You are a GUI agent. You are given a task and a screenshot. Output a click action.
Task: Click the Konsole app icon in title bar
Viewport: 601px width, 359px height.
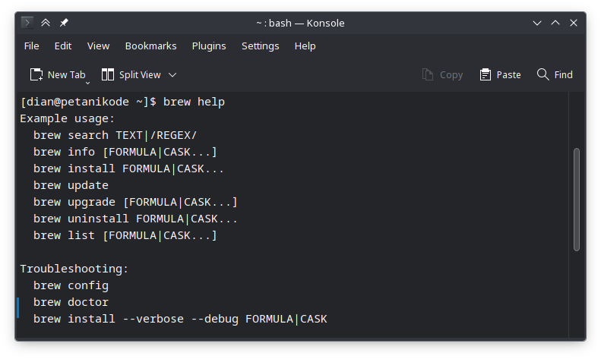tap(27, 23)
